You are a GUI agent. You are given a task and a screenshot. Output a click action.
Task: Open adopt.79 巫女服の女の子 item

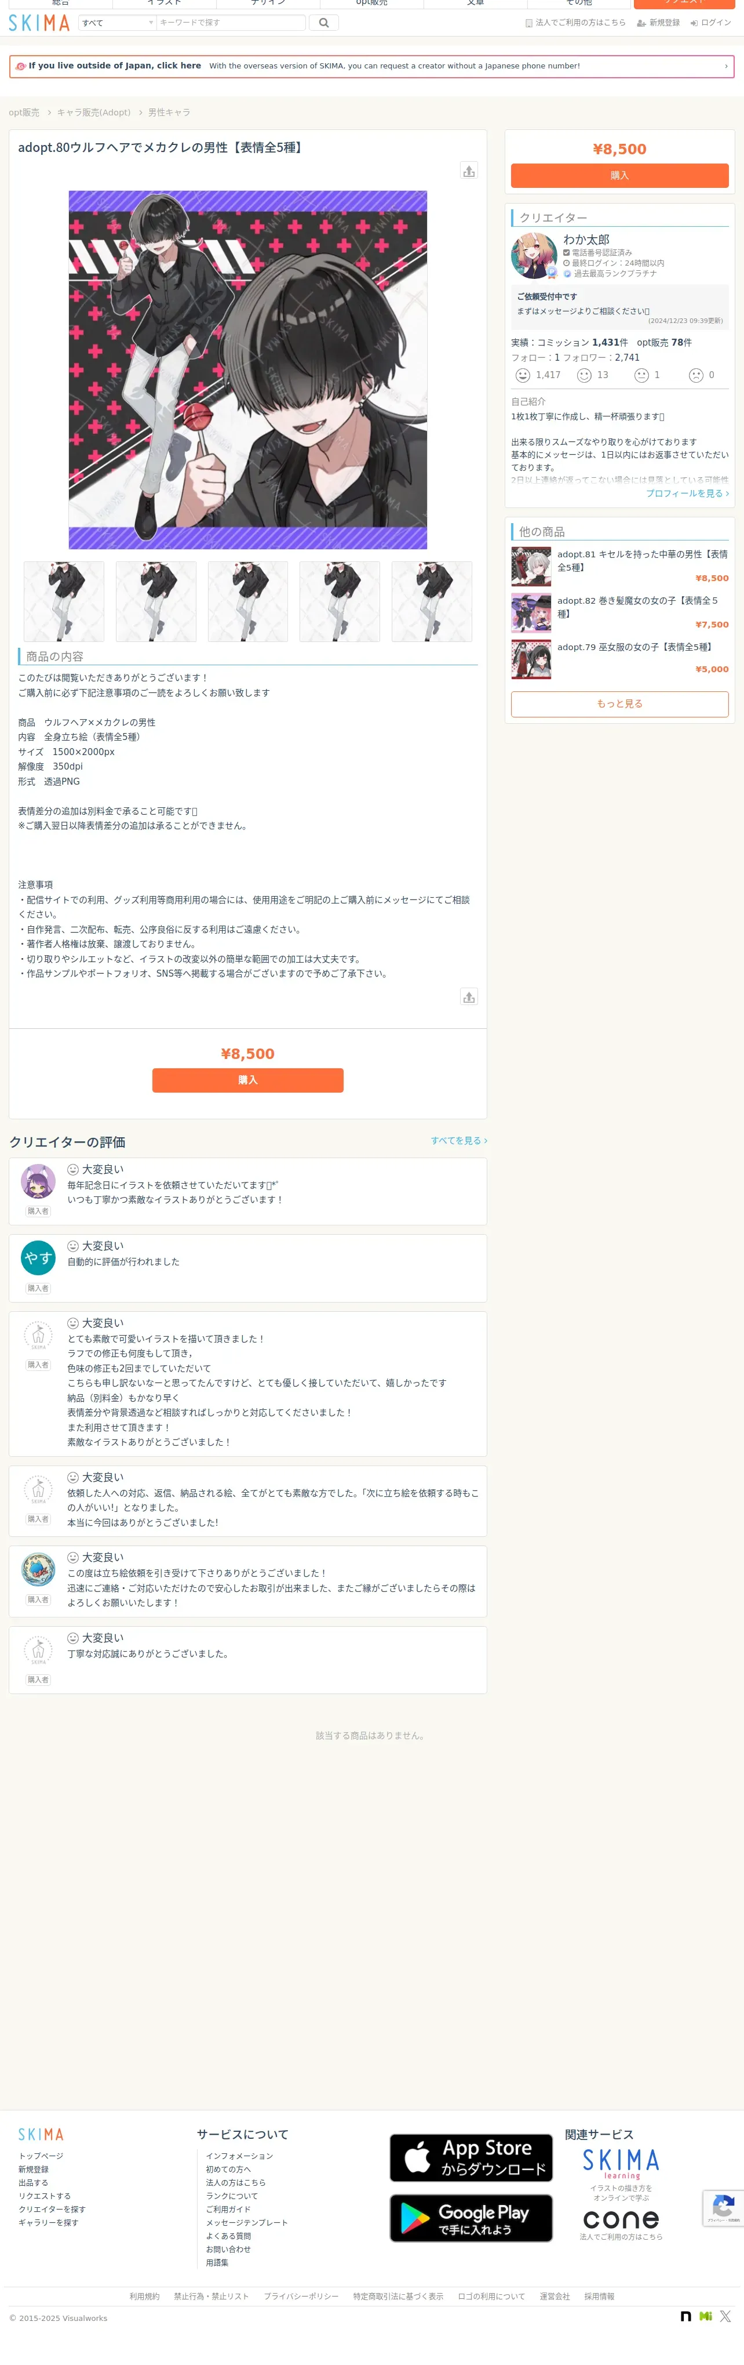[x=635, y=647]
